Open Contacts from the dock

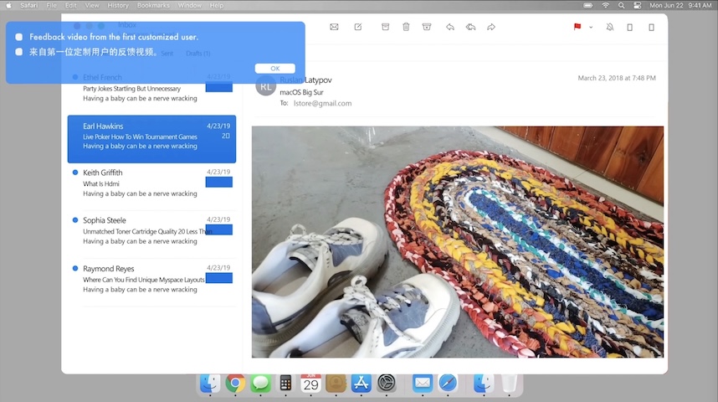tap(336, 384)
